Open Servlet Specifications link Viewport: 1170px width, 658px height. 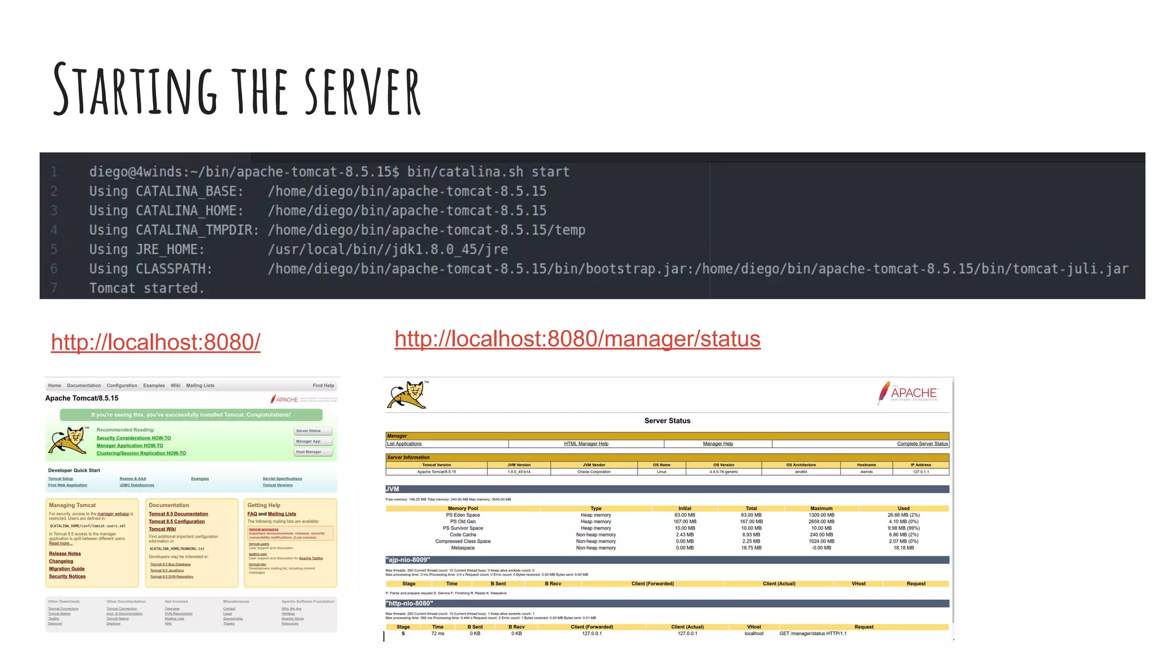(282, 479)
